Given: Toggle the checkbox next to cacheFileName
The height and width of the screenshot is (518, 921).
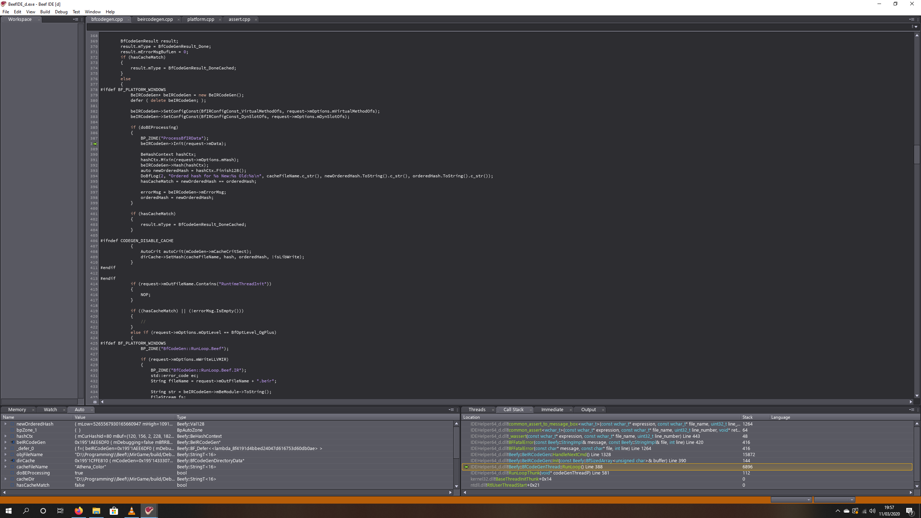Looking at the screenshot, I should (12, 467).
